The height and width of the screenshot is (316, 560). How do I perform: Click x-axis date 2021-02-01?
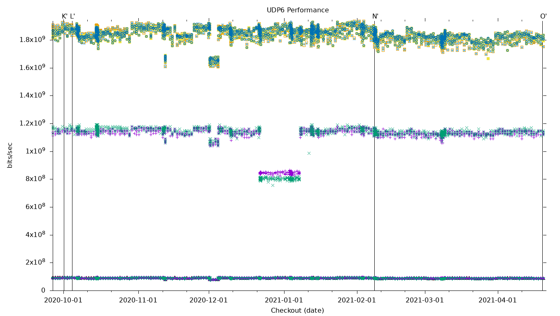point(357,300)
